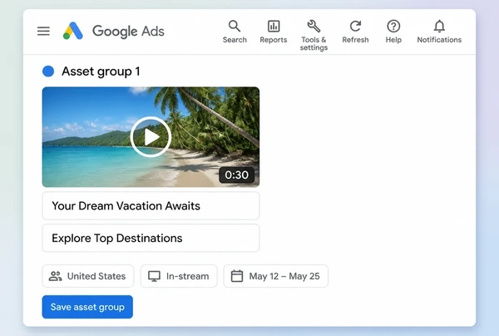Screen dimensions: 499x336
Task: Click the 0:30 duration badge
Action: pyautogui.click(x=236, y=175)
